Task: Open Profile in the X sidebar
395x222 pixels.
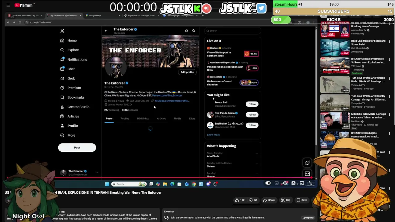Action: coord(69,126)
